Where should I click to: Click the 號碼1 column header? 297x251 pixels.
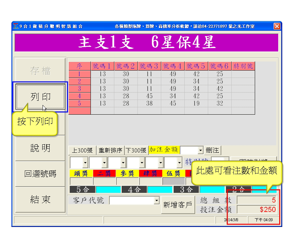pos(102,66)
